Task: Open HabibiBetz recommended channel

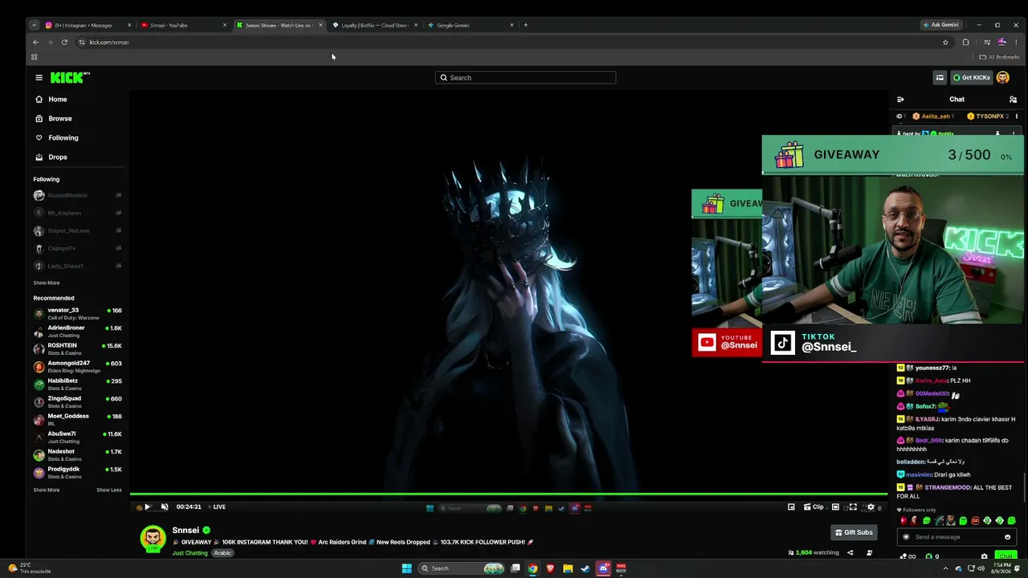Action: (78, 384)
